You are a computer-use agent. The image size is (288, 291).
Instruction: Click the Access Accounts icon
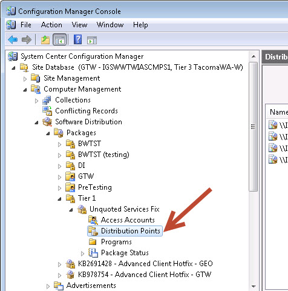click(x=93, y=220)
